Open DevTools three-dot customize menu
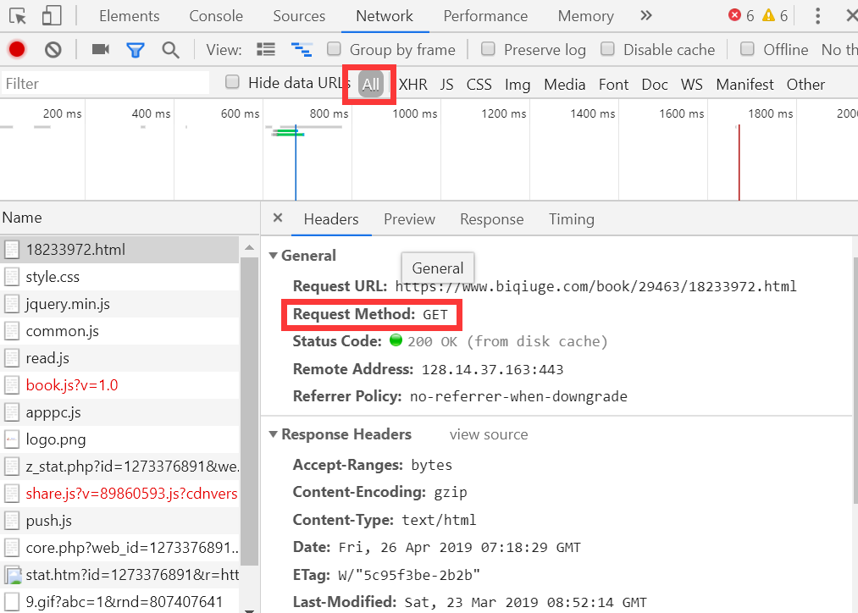858x613 pixels. click(x=817, y=16)
